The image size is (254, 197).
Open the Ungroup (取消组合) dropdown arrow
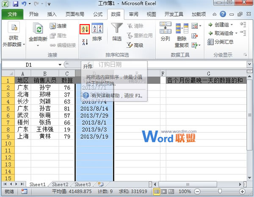coord(236,33)
